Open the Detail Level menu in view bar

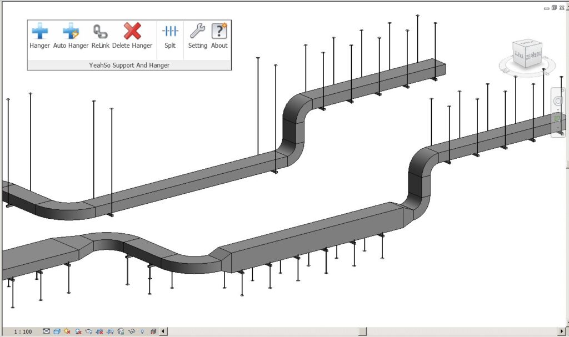click(46, 331)
